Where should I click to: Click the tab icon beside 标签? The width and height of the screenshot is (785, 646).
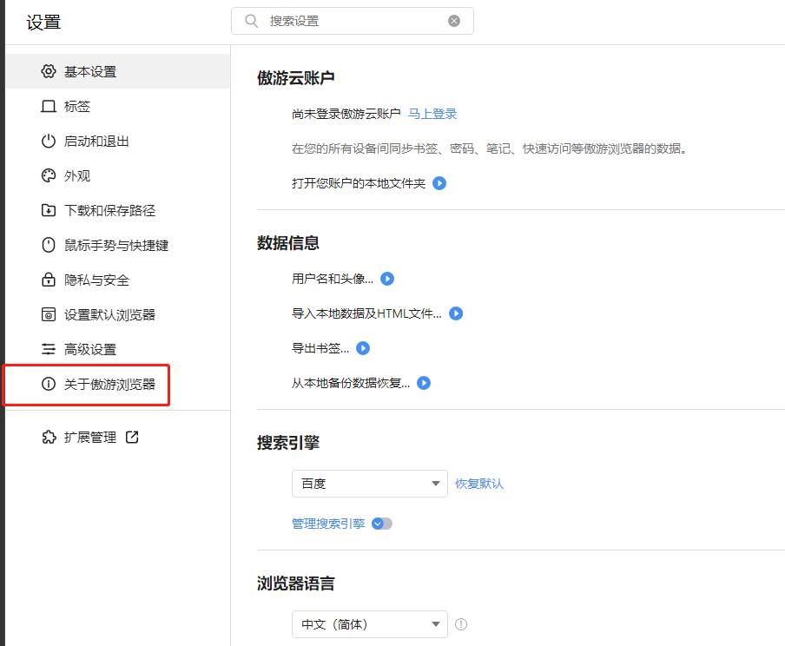48,106
